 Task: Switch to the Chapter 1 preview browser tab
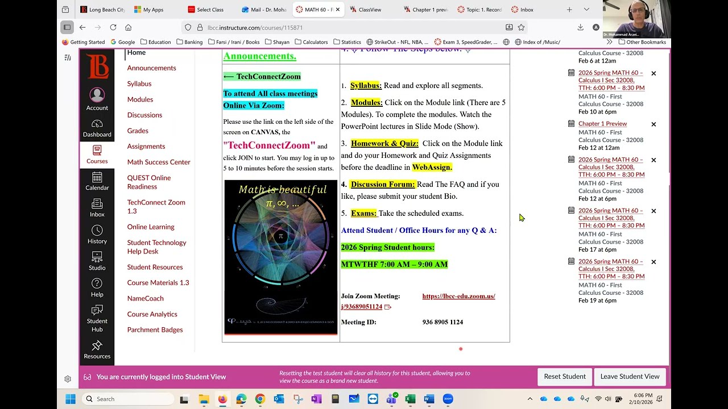tap(427, 10)
